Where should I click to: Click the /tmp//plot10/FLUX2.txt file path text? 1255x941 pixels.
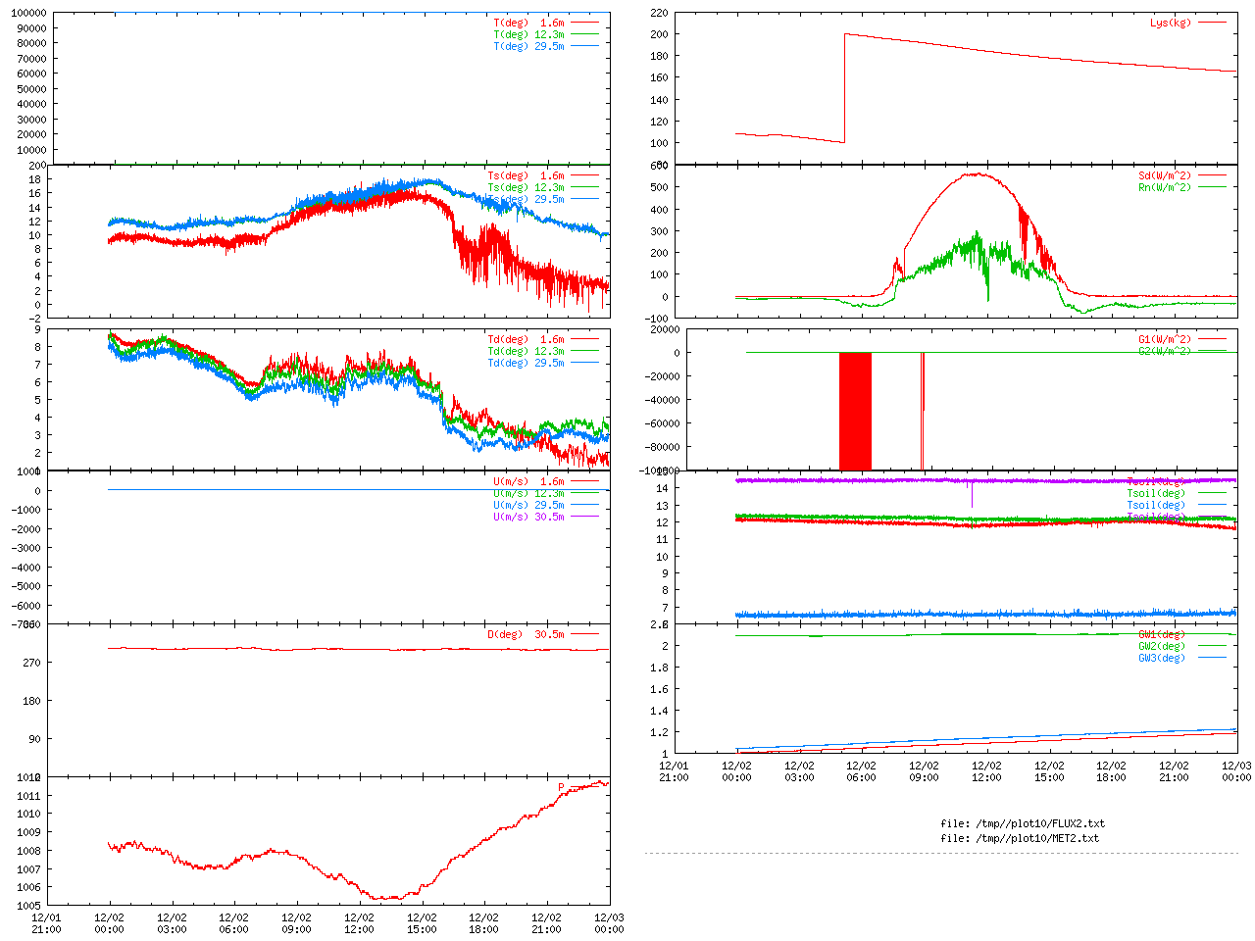click(x=1023, y=823)
